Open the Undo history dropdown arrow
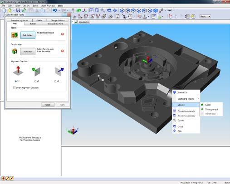This screenshot has width=230, height=184. tap(59, 10)
